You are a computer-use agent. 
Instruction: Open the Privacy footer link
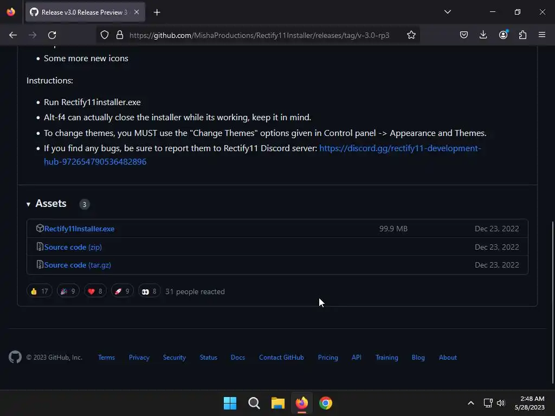[139, 357]
